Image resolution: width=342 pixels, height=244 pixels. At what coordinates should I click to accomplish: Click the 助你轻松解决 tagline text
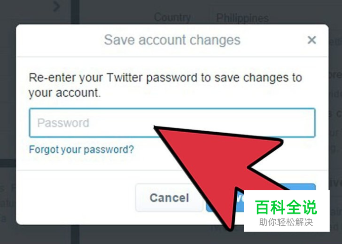pyautogui.click(x=286, y=222)
